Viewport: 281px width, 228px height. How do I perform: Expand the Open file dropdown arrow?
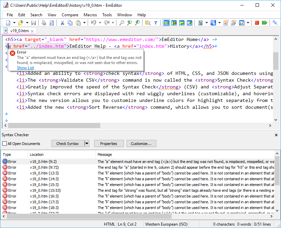(27, 23)
